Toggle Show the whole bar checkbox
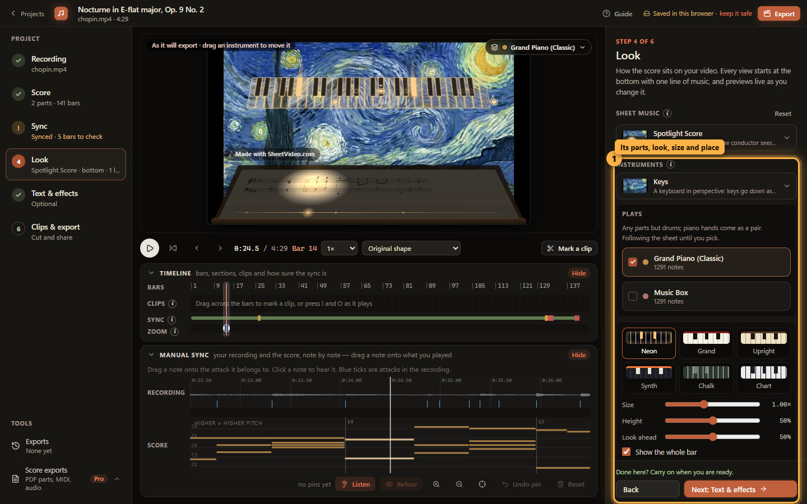 [x=627, y=452]
